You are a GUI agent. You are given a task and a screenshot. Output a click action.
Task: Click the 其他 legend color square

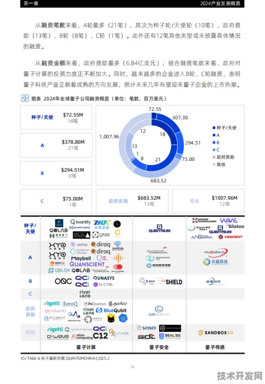214,164
